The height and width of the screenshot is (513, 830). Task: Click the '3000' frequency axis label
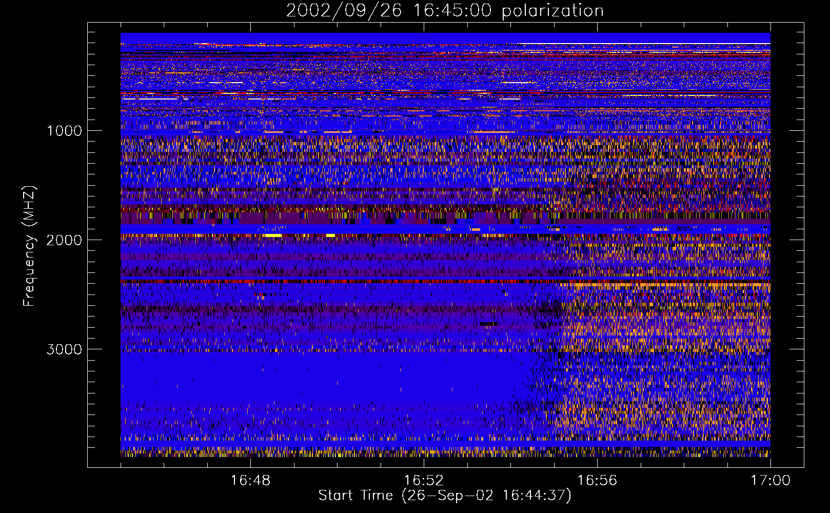tap(64, 349)
